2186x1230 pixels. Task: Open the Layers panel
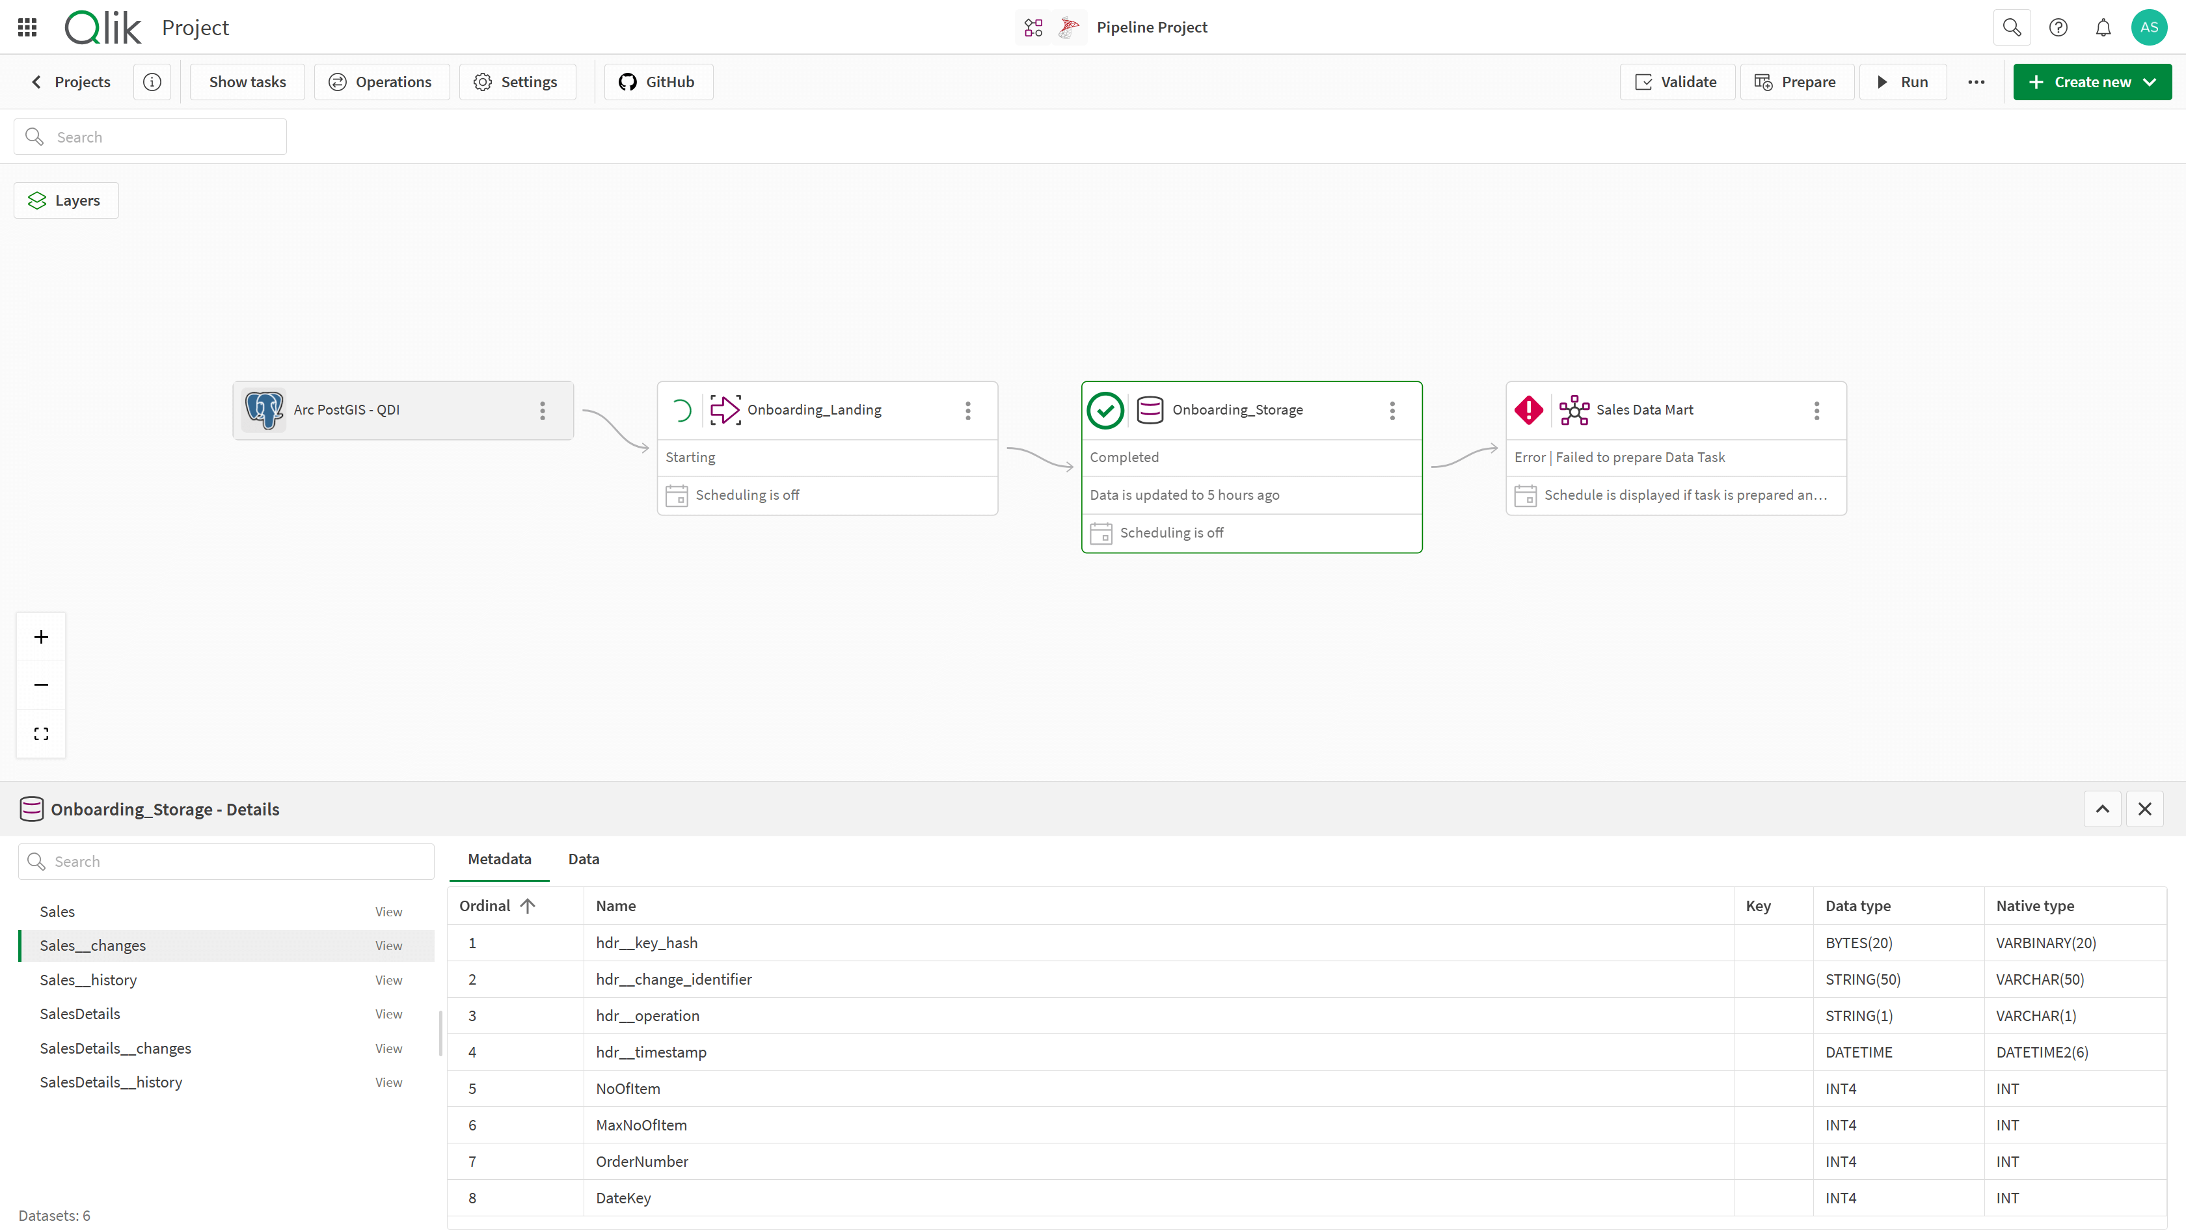(66, 200)
